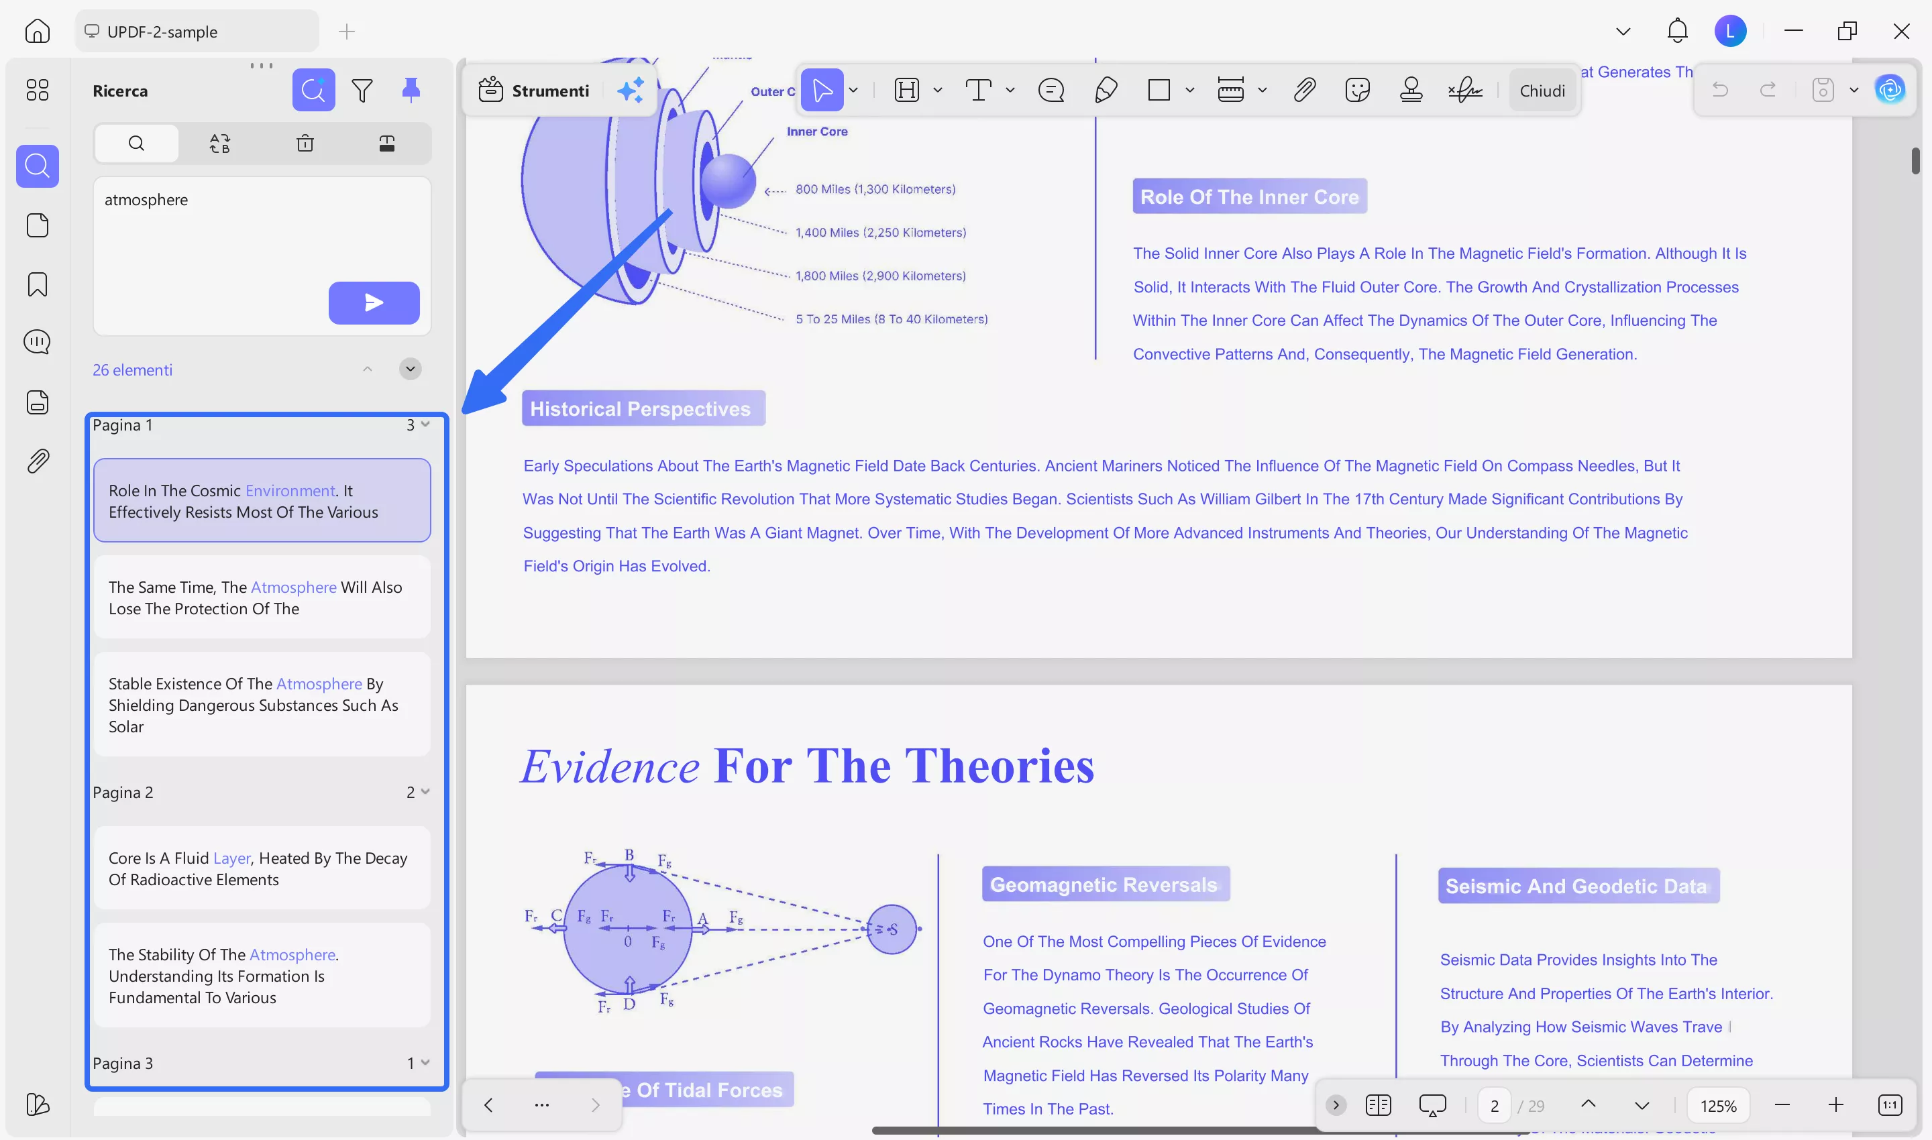Open the measure tool dropdown
Image resolution: width=1932 pixels, height=1140 pixels.
(1261, 90)
